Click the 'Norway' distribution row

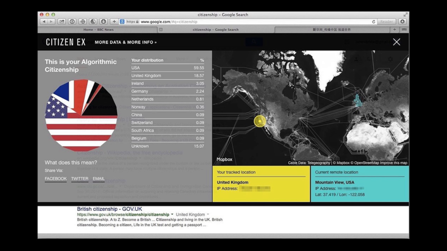point(168,107)
